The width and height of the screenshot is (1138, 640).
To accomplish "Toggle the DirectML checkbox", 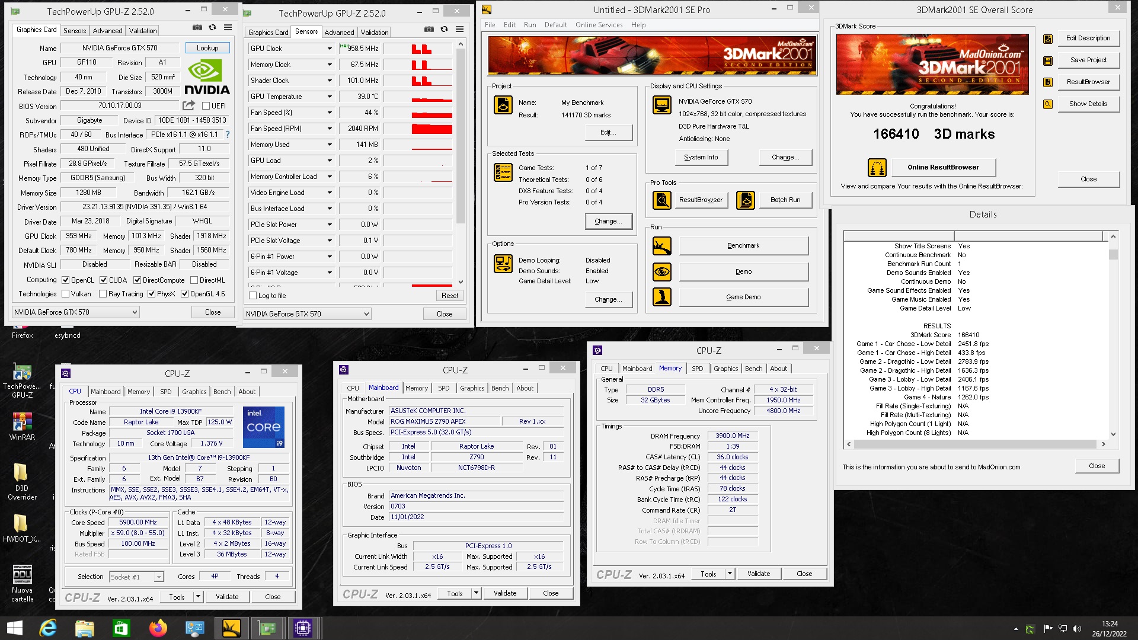I will 194,280.
